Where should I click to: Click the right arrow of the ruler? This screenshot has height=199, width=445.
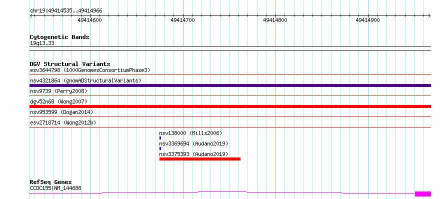[x=429, y=16]
